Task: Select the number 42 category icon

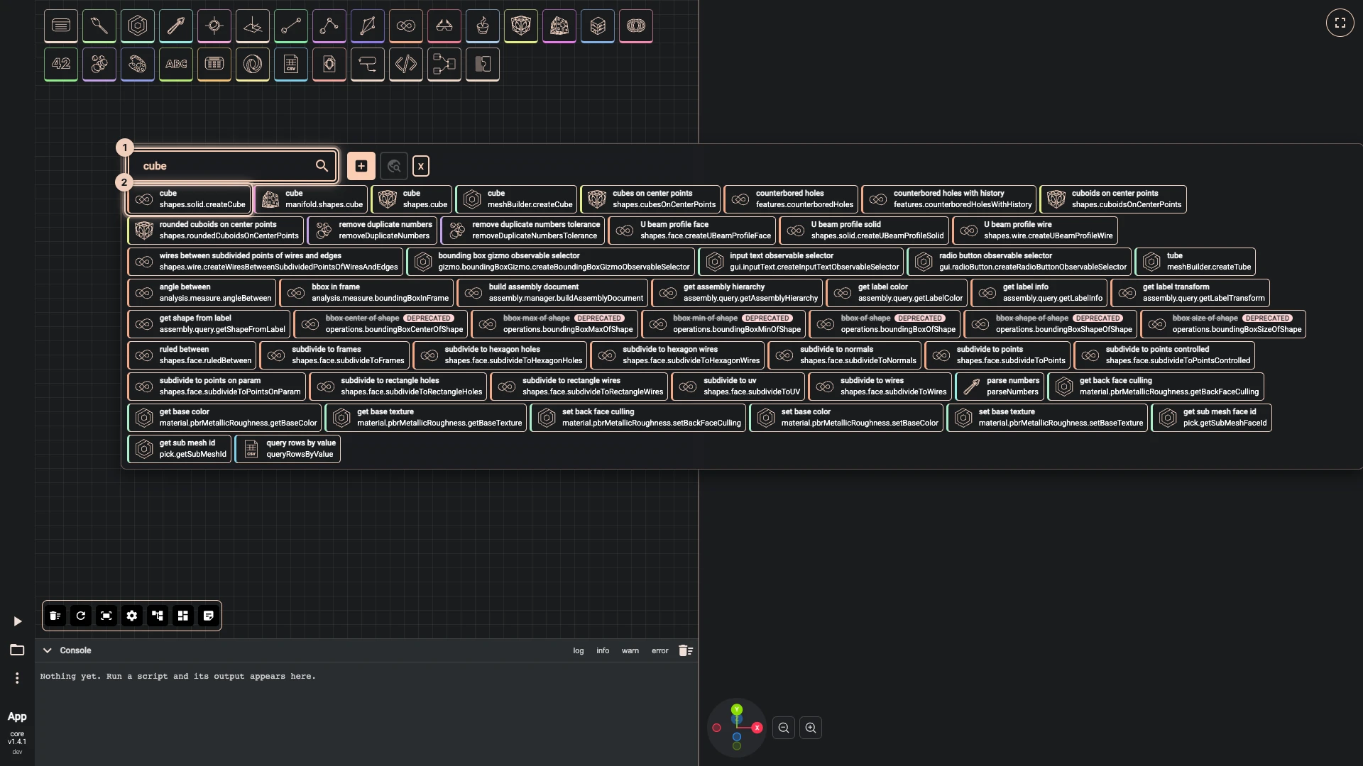Action: tap(61, 65)
